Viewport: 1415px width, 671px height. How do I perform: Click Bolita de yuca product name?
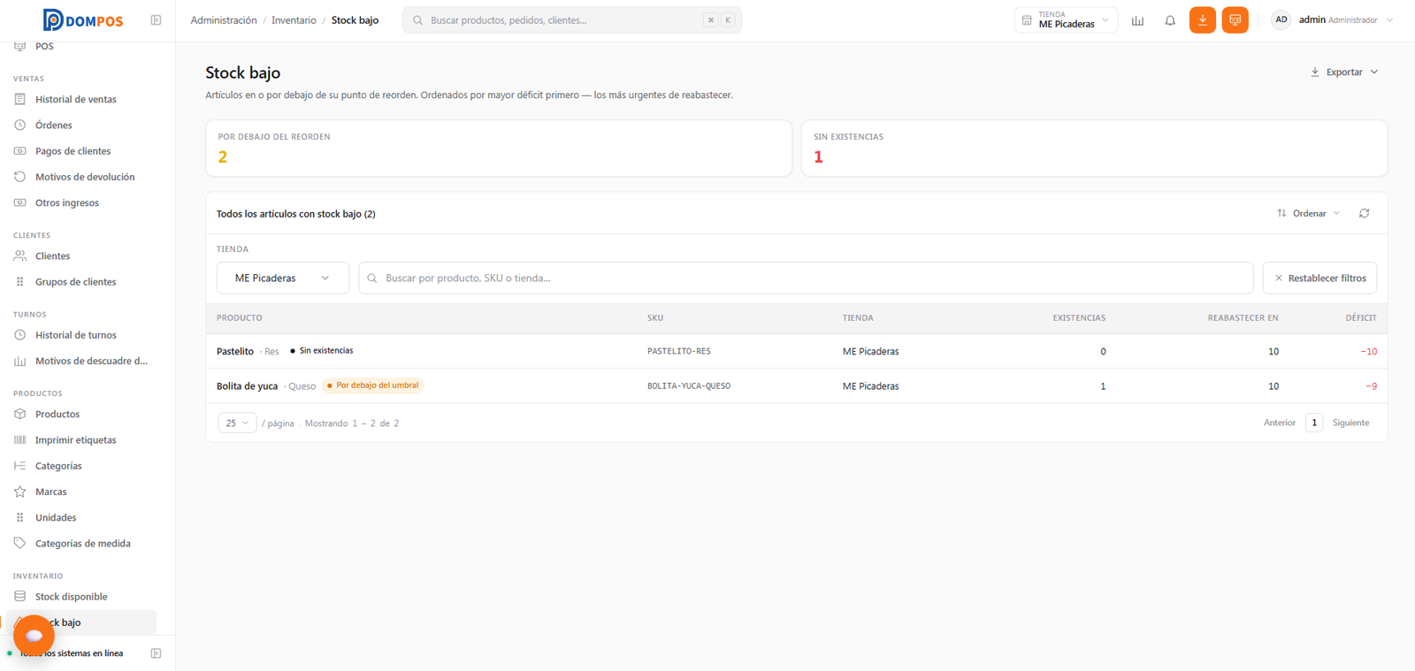click(x=247, y=385)
